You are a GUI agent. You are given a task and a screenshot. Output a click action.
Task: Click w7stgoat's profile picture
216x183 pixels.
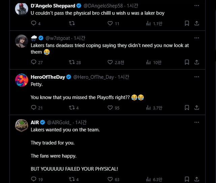pos(22,41)
